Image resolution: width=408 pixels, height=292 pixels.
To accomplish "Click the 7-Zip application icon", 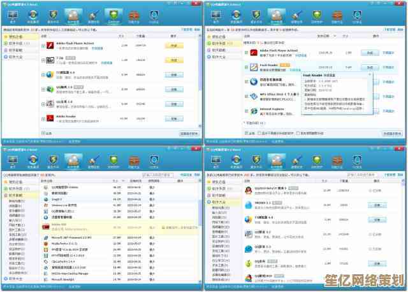I will tap(48, 60).
